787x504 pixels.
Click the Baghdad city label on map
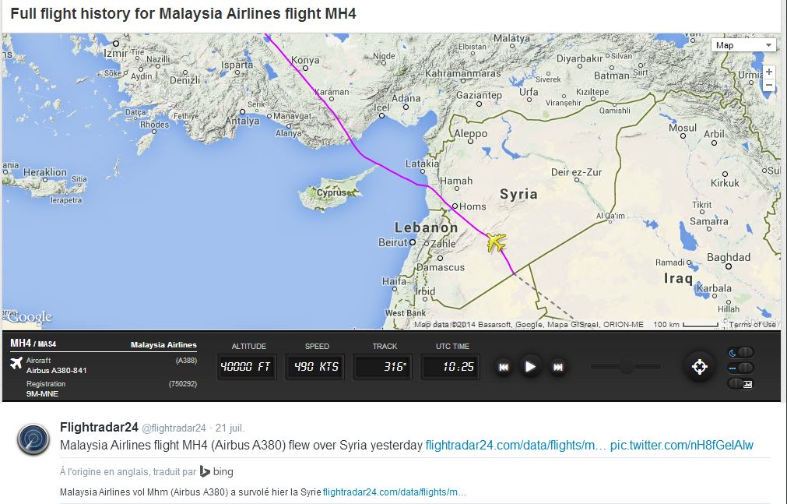[x=729, y=257]
